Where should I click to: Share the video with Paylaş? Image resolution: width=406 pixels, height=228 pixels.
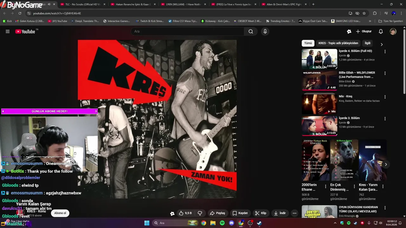pos(218,213)
